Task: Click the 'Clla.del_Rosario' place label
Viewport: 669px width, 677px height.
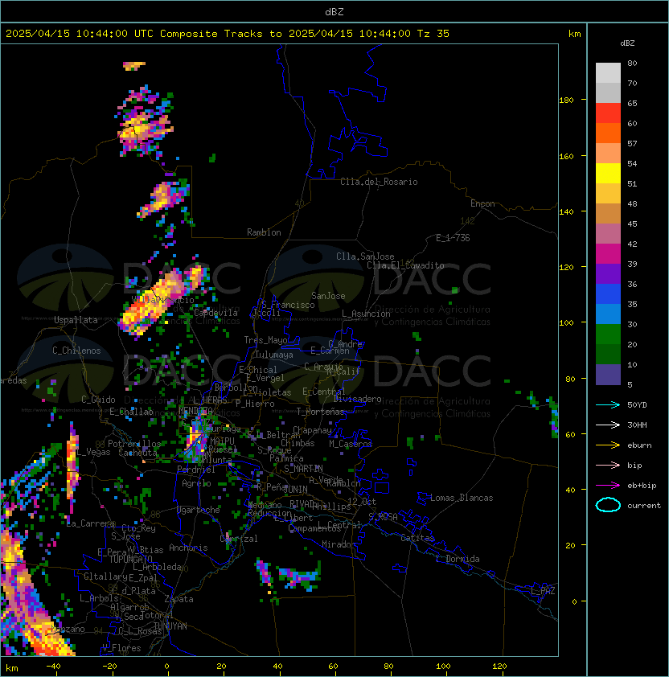Action: 379,182
